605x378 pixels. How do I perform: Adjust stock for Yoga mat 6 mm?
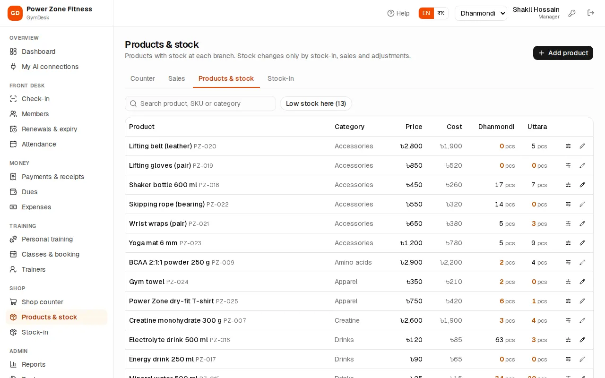[x=568, y=243]
